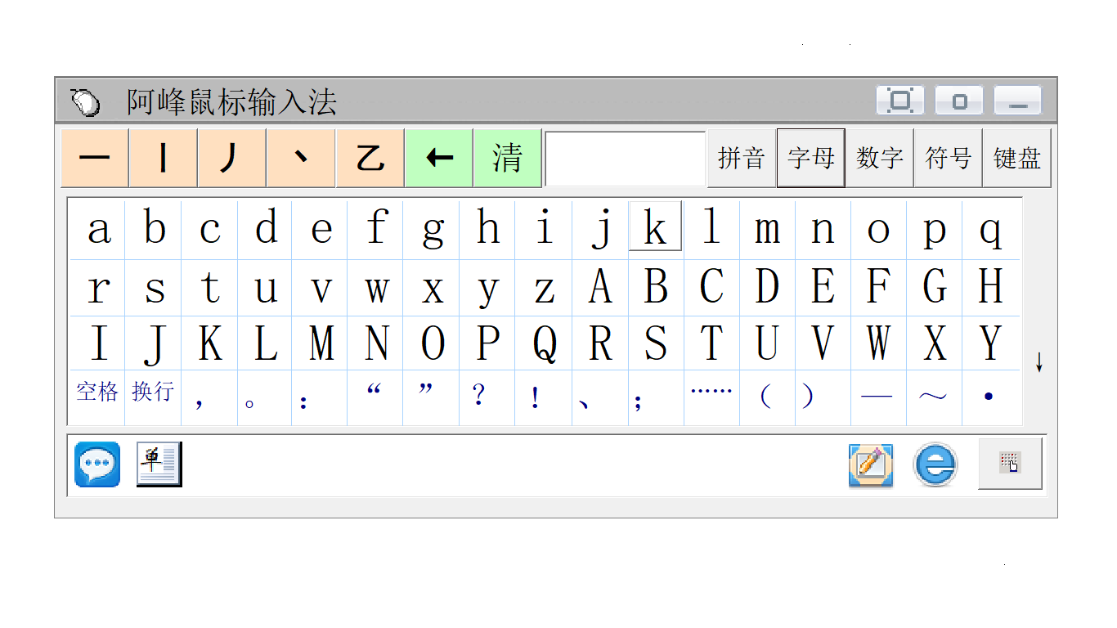Screen dimensions: 1117x628
Task: Click the green 清 clear button
Action: click(507, 158)
